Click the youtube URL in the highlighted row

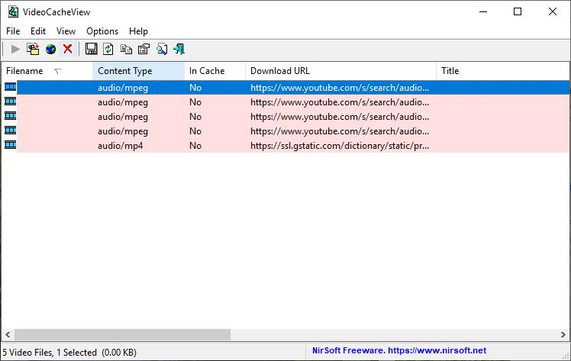pyautogui.click(x=340, y=88)
